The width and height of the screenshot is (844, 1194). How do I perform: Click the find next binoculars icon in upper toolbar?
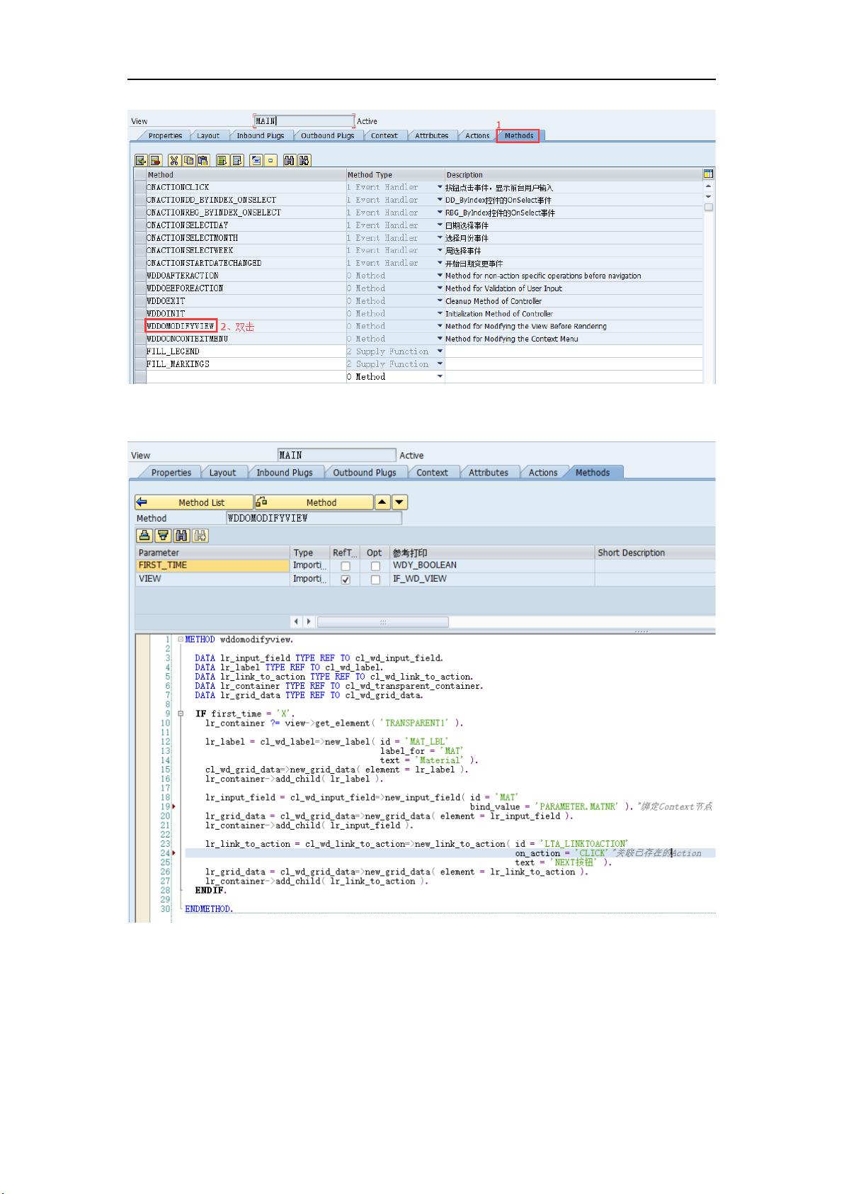coord(304,160)
